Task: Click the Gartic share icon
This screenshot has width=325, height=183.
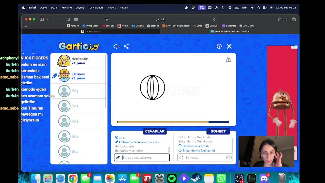Action: pyautogui.click(x=126, y=46)
